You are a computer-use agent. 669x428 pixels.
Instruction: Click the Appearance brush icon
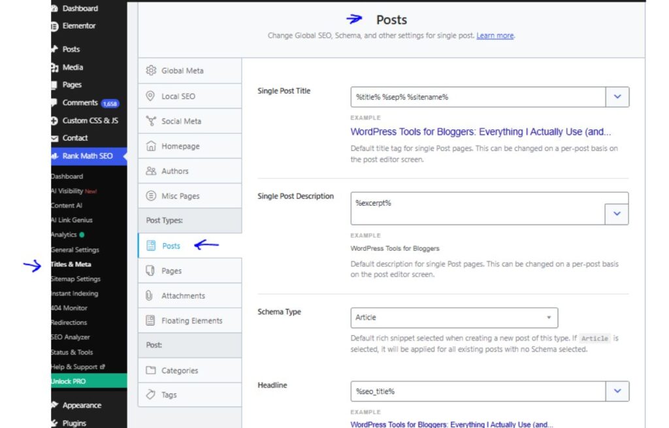click(55, 405)
